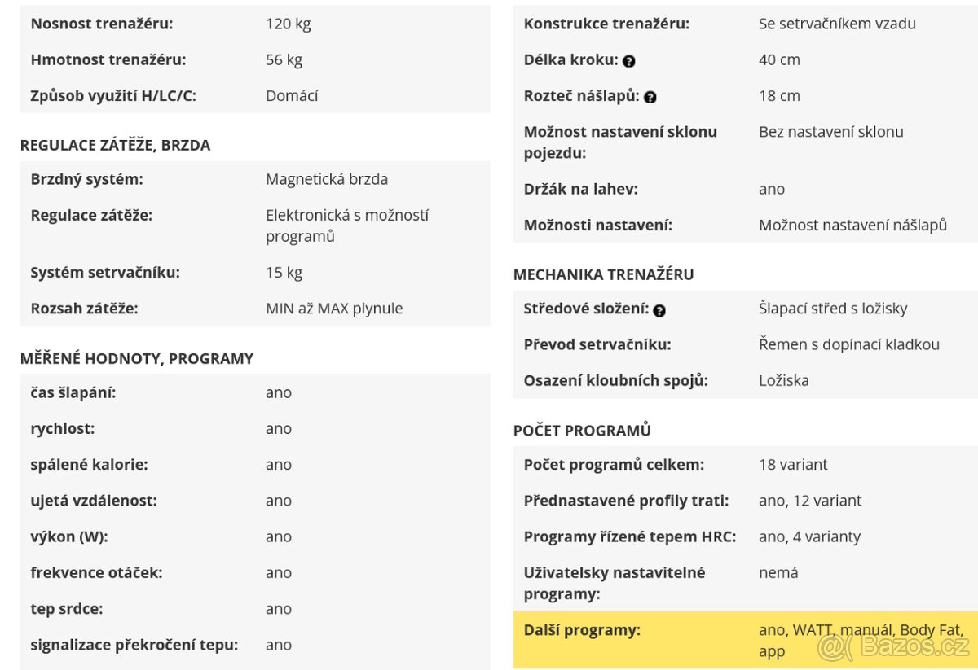Click question mark icon by Středové složení
Viewport: 978px width, 670px height.
coord(659,310)
